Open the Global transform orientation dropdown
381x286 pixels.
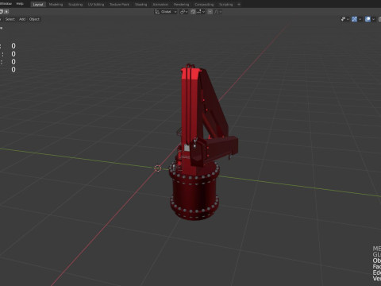[x=166, y=12]
